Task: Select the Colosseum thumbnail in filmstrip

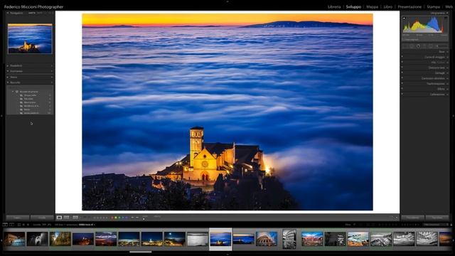Action: tap(267, 239)
